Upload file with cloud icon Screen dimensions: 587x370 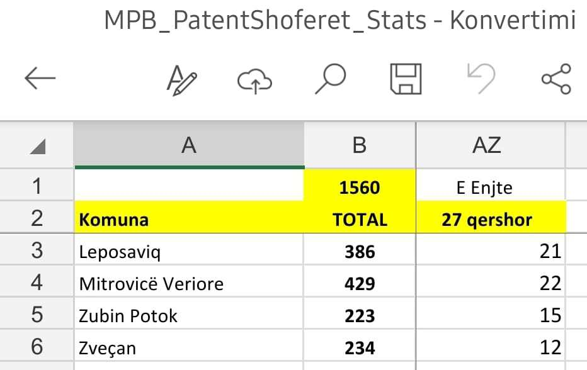click(254, 81)
